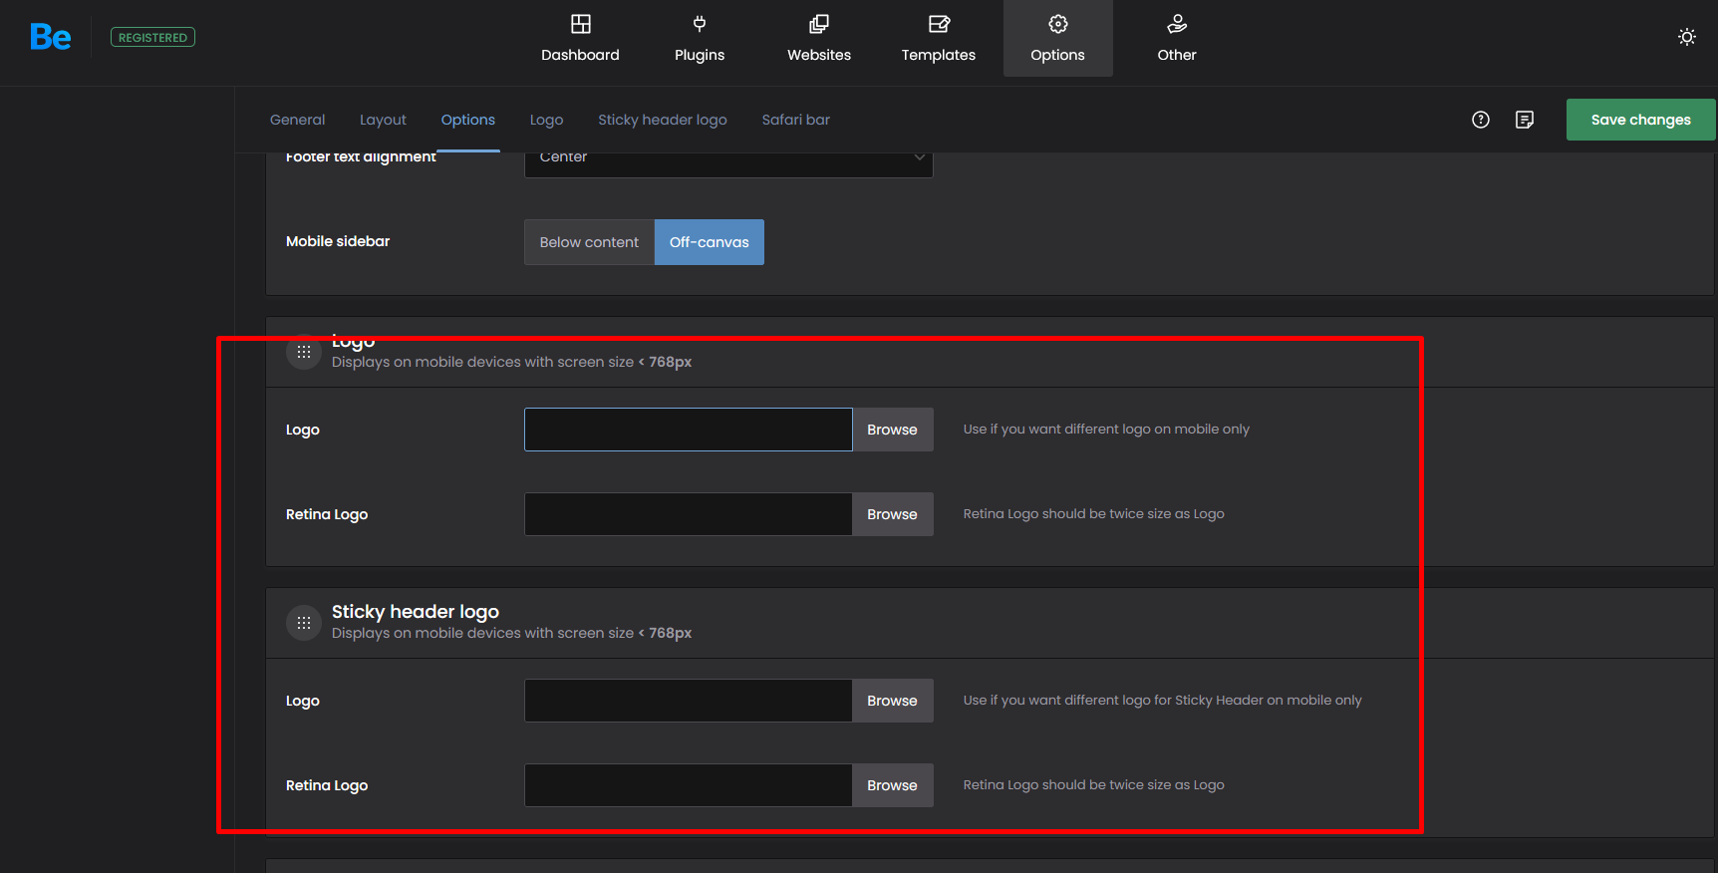Click the Logo section grid handle icon
Screen dimensions: 1718x873
coord(304,352)
